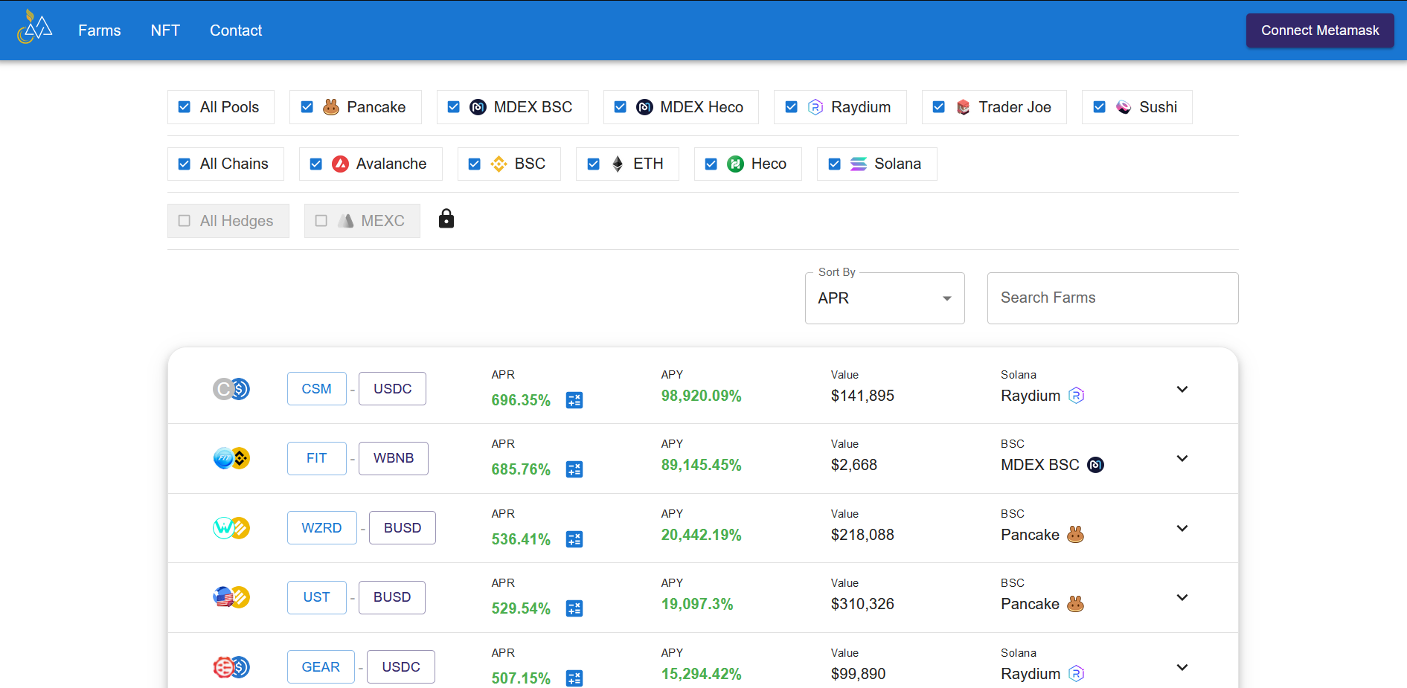This screenshot has width=1407, height=688.
Task: Click the Raydium logo in GEAR-USDC row
Action: (1077, 674)
